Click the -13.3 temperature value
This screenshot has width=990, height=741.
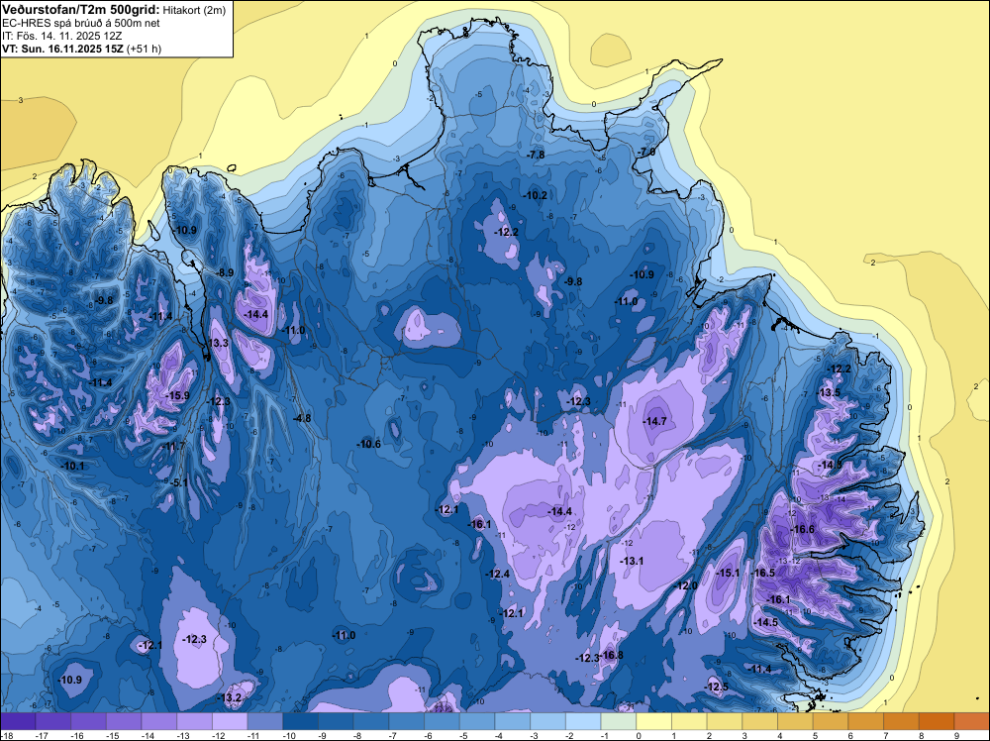coord(217,343)
